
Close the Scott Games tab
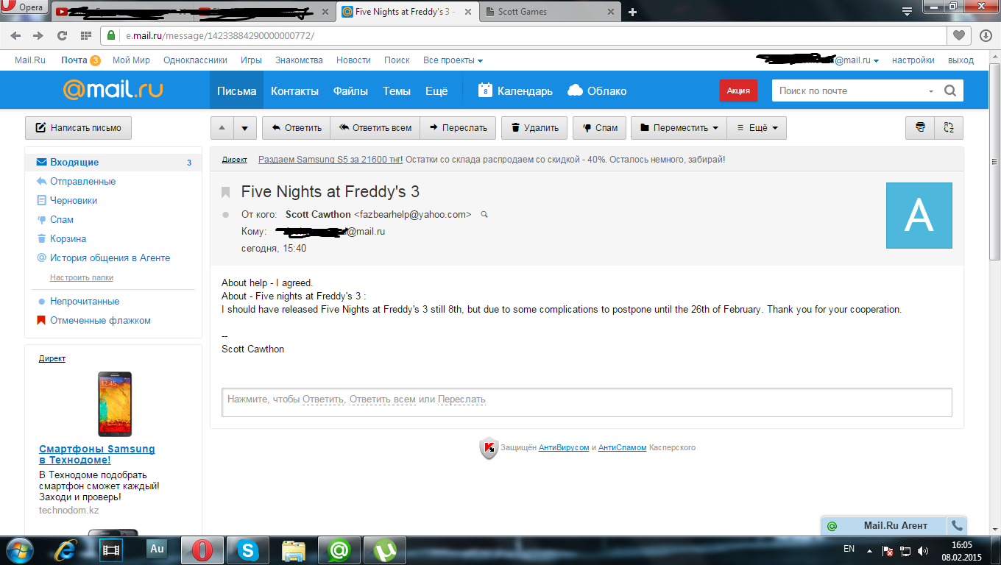click(x=609, y=12)
